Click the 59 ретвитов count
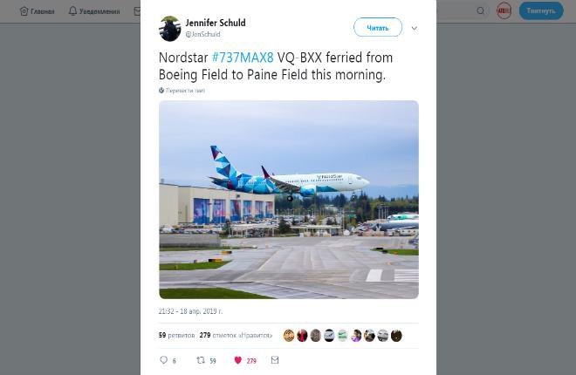576x375 pixels. coord(175,336)
